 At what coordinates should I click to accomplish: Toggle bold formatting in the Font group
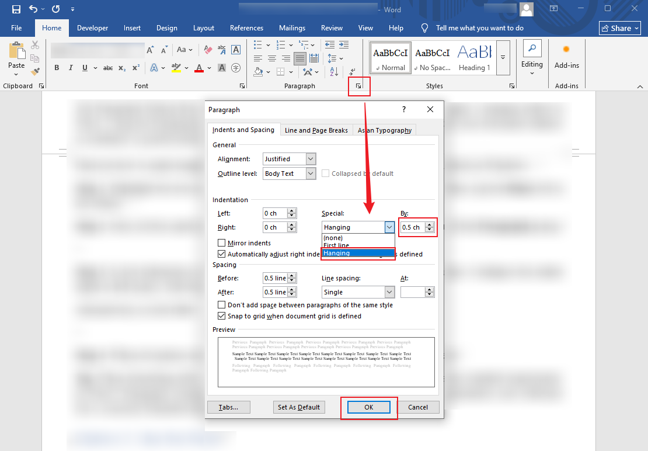tap(57, 67)
